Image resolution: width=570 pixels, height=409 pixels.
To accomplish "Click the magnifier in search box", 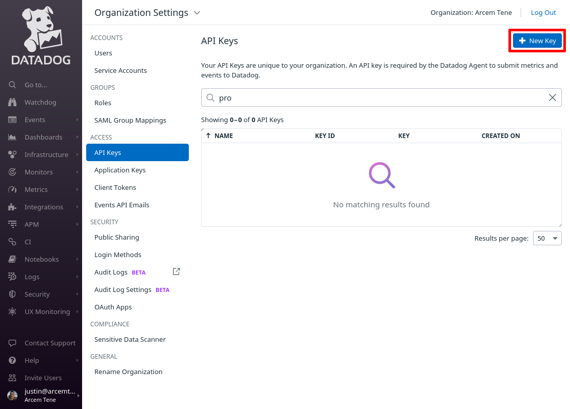I will click(210, 98).
